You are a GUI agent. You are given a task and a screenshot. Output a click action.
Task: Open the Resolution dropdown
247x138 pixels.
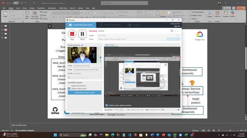[x=120, y=110]
